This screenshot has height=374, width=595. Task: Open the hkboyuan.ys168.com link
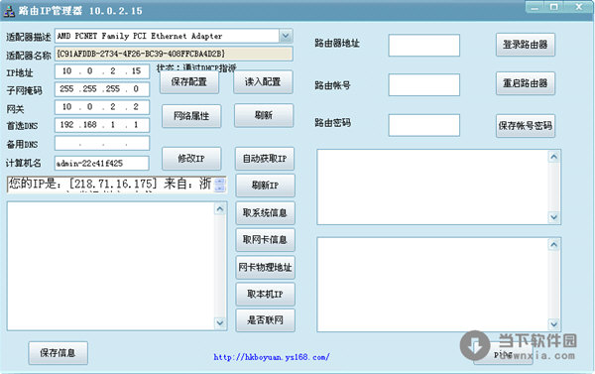(x=272, y=357)
